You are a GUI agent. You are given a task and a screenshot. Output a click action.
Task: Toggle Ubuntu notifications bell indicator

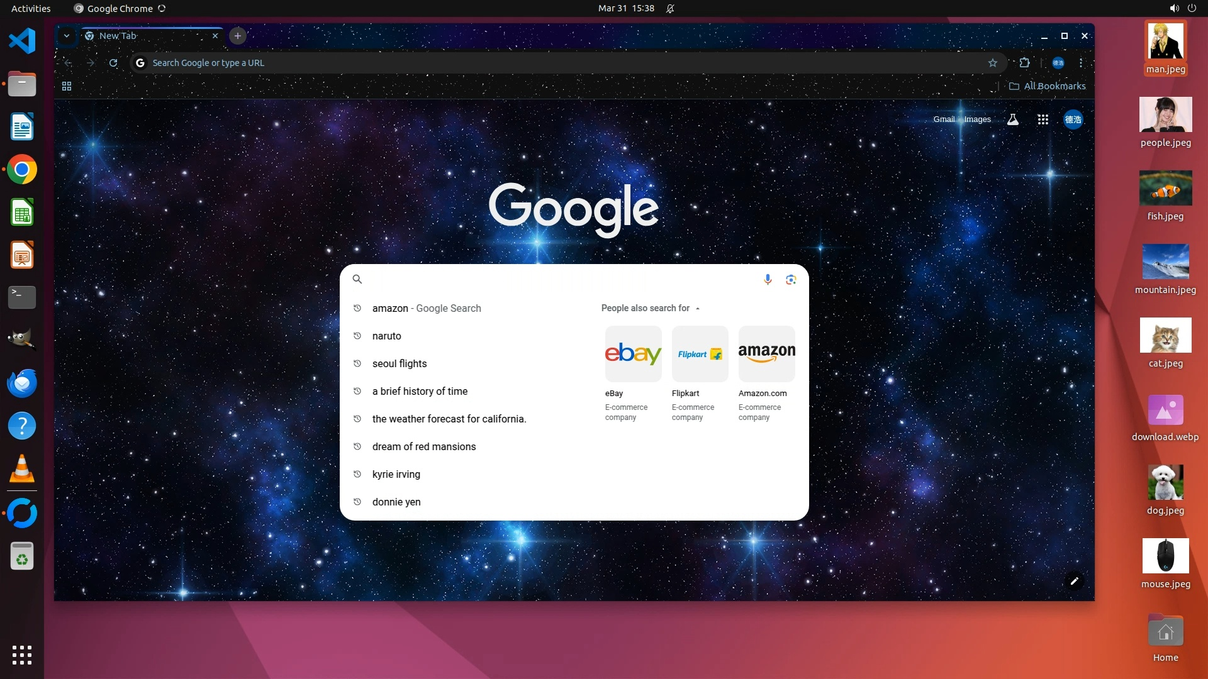point(670,9)
